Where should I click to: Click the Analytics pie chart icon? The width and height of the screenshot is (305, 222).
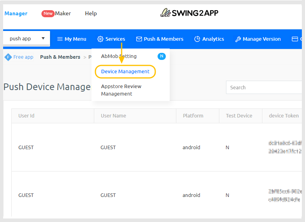click(x=197, y=39)
